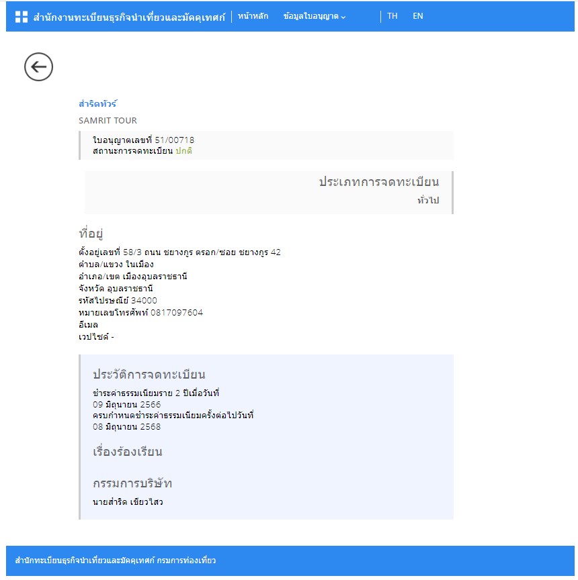Screen dimensions: 578x580
Task: Click the phone number 0817097604
Action: (x=177, y=313)
